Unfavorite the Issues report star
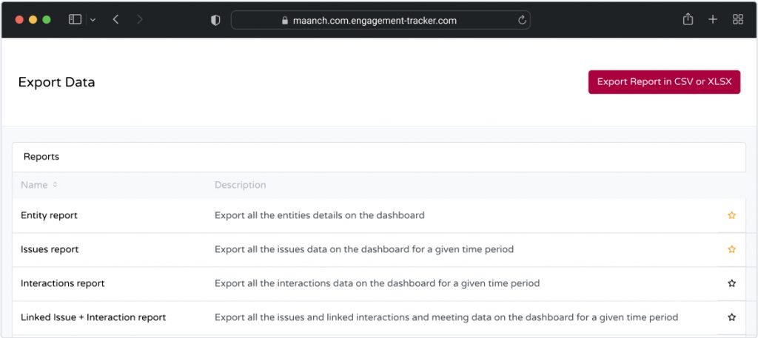Screen dimensions: 758x338 coord(732,249)
